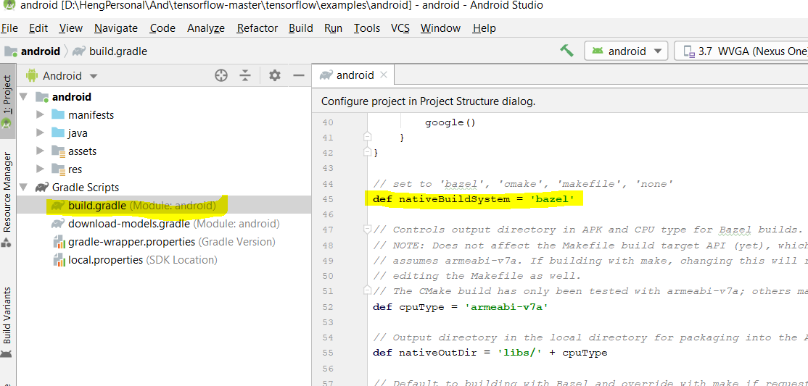
Task: Open the File menu
Action: [x=9, y=28]
